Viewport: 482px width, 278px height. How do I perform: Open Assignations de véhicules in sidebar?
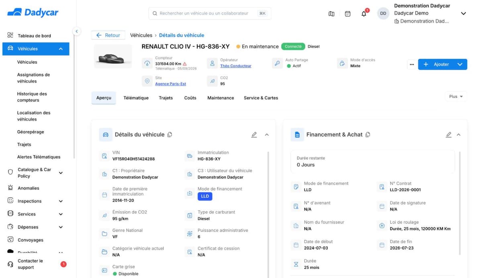(33, 78)
